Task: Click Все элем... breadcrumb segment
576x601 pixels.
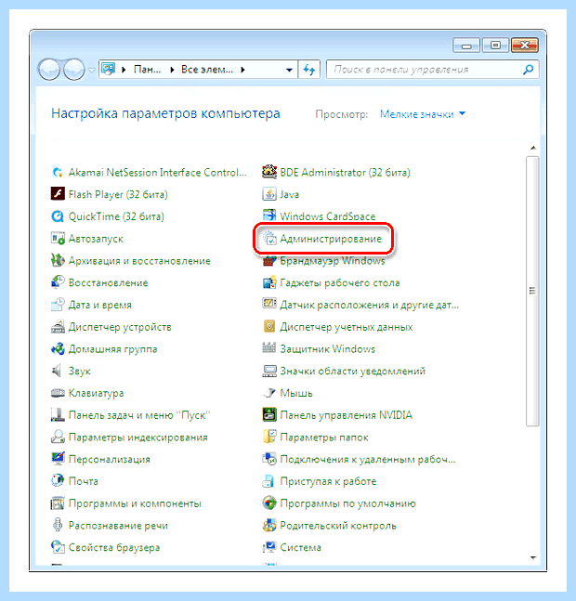Action: click(x=207, y=70)
